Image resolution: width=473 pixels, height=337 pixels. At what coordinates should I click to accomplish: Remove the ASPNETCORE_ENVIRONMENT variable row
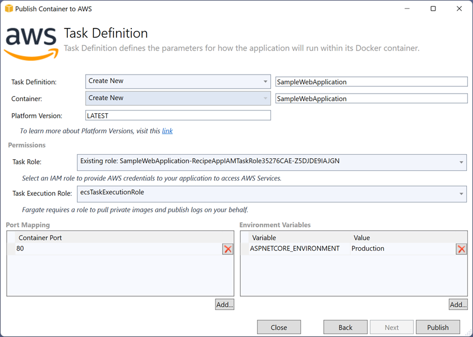(461, 249)
